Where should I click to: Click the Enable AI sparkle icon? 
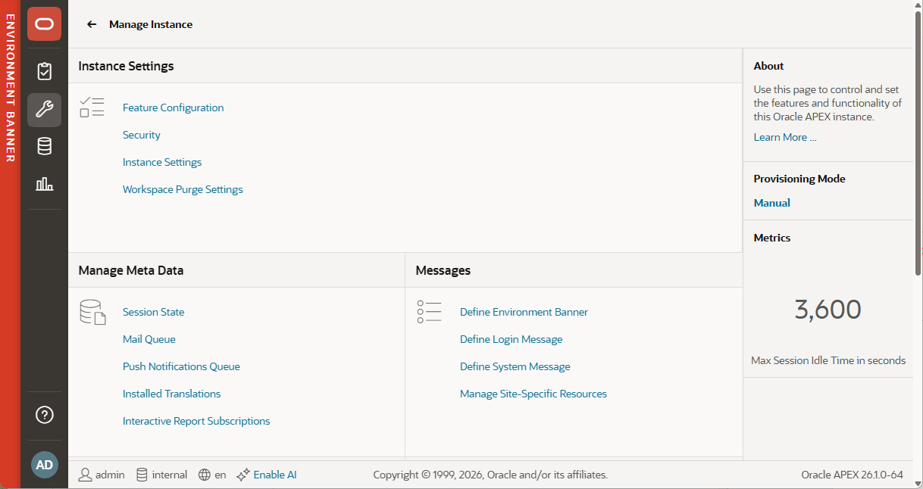pyautogui.click(x=242, y=475)
